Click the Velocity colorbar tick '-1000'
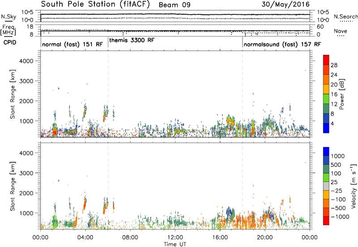 point(340,217)
